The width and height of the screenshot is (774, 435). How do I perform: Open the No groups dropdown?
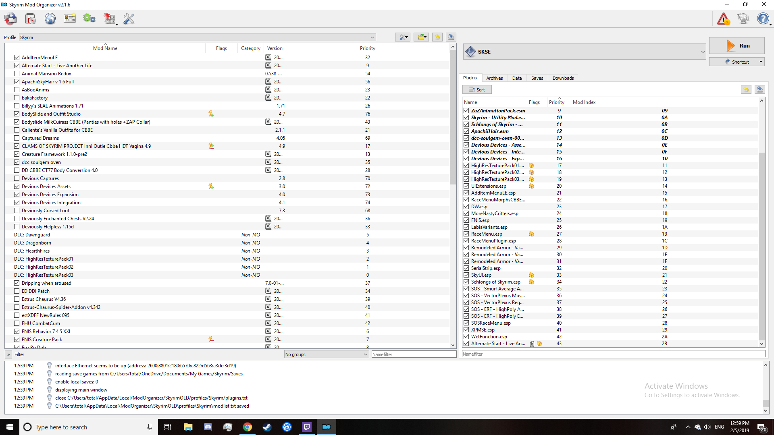pos(326,354)
